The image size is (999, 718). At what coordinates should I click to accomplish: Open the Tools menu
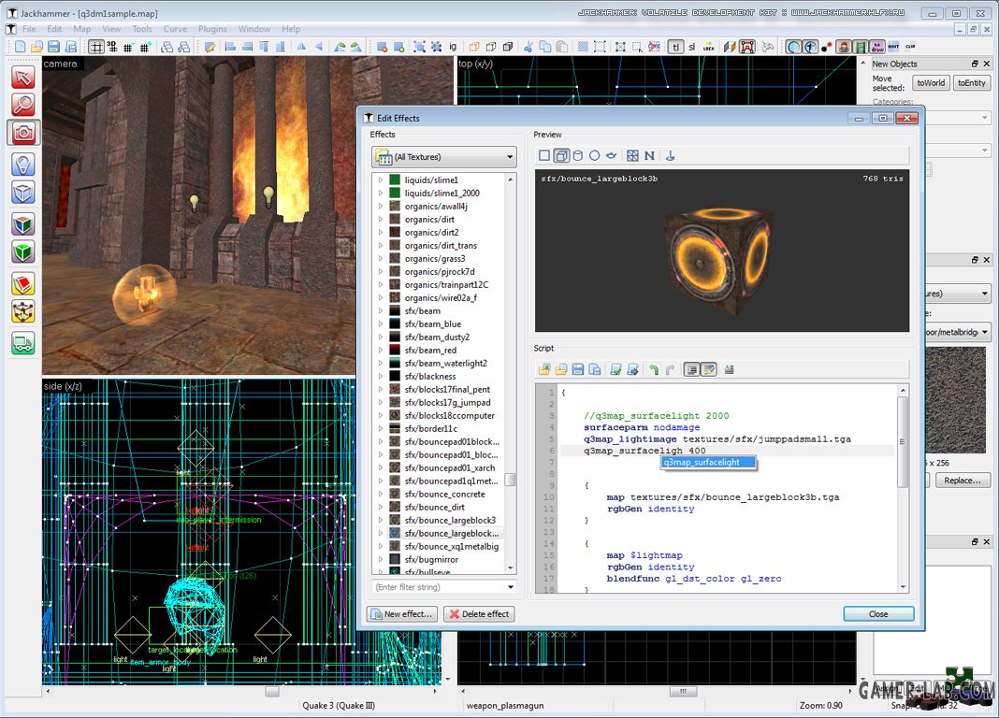(142, 29)
